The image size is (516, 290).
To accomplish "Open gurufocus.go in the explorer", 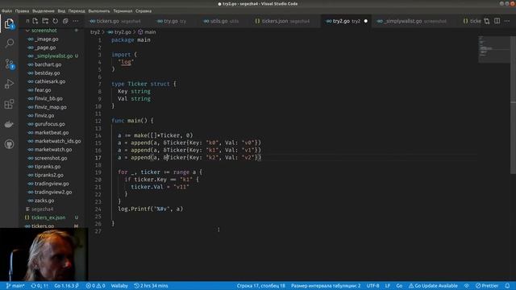I will click(50, 124).
